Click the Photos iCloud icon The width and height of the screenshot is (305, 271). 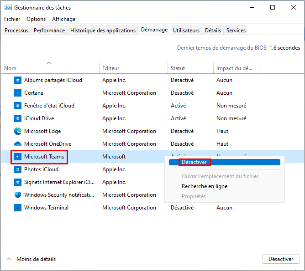point(18,169)
